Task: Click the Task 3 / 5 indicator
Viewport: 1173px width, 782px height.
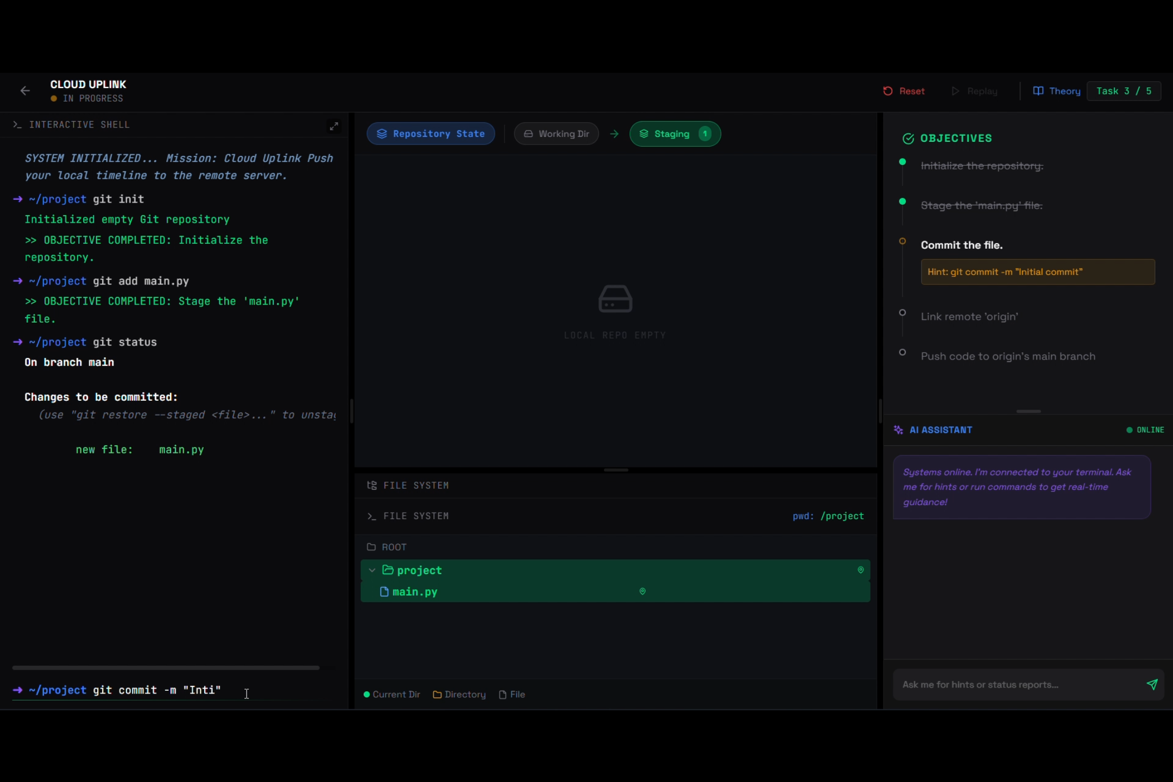Action: [1124, 91]
